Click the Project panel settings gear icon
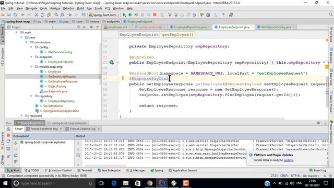Screen dimensions: 334x188 (91, 27)
